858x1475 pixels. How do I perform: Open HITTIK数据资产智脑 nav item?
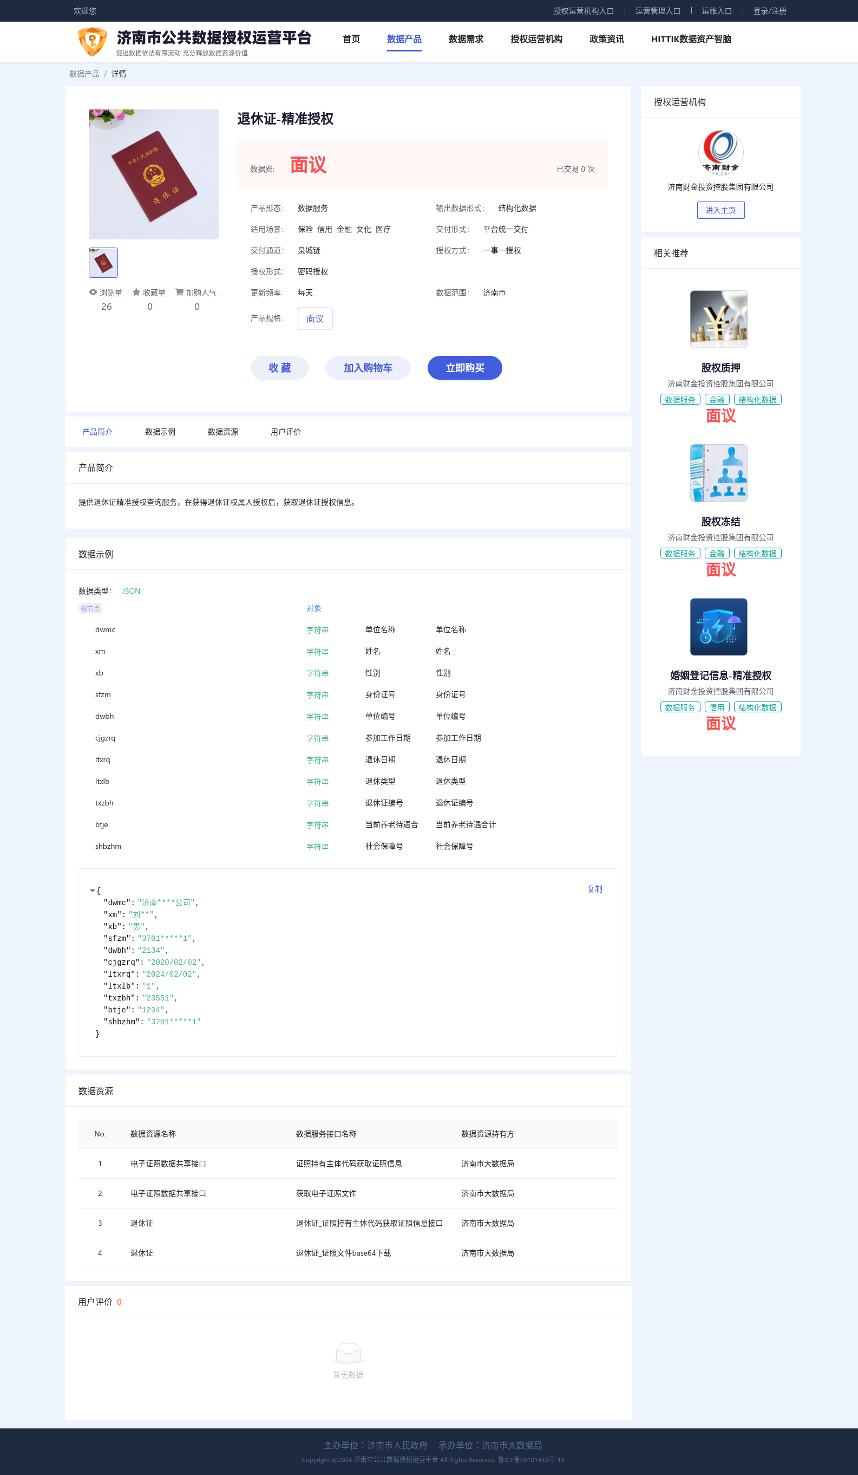click(x=691, y=39)
